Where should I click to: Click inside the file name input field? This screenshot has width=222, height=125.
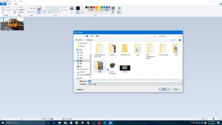click(135, 81)
